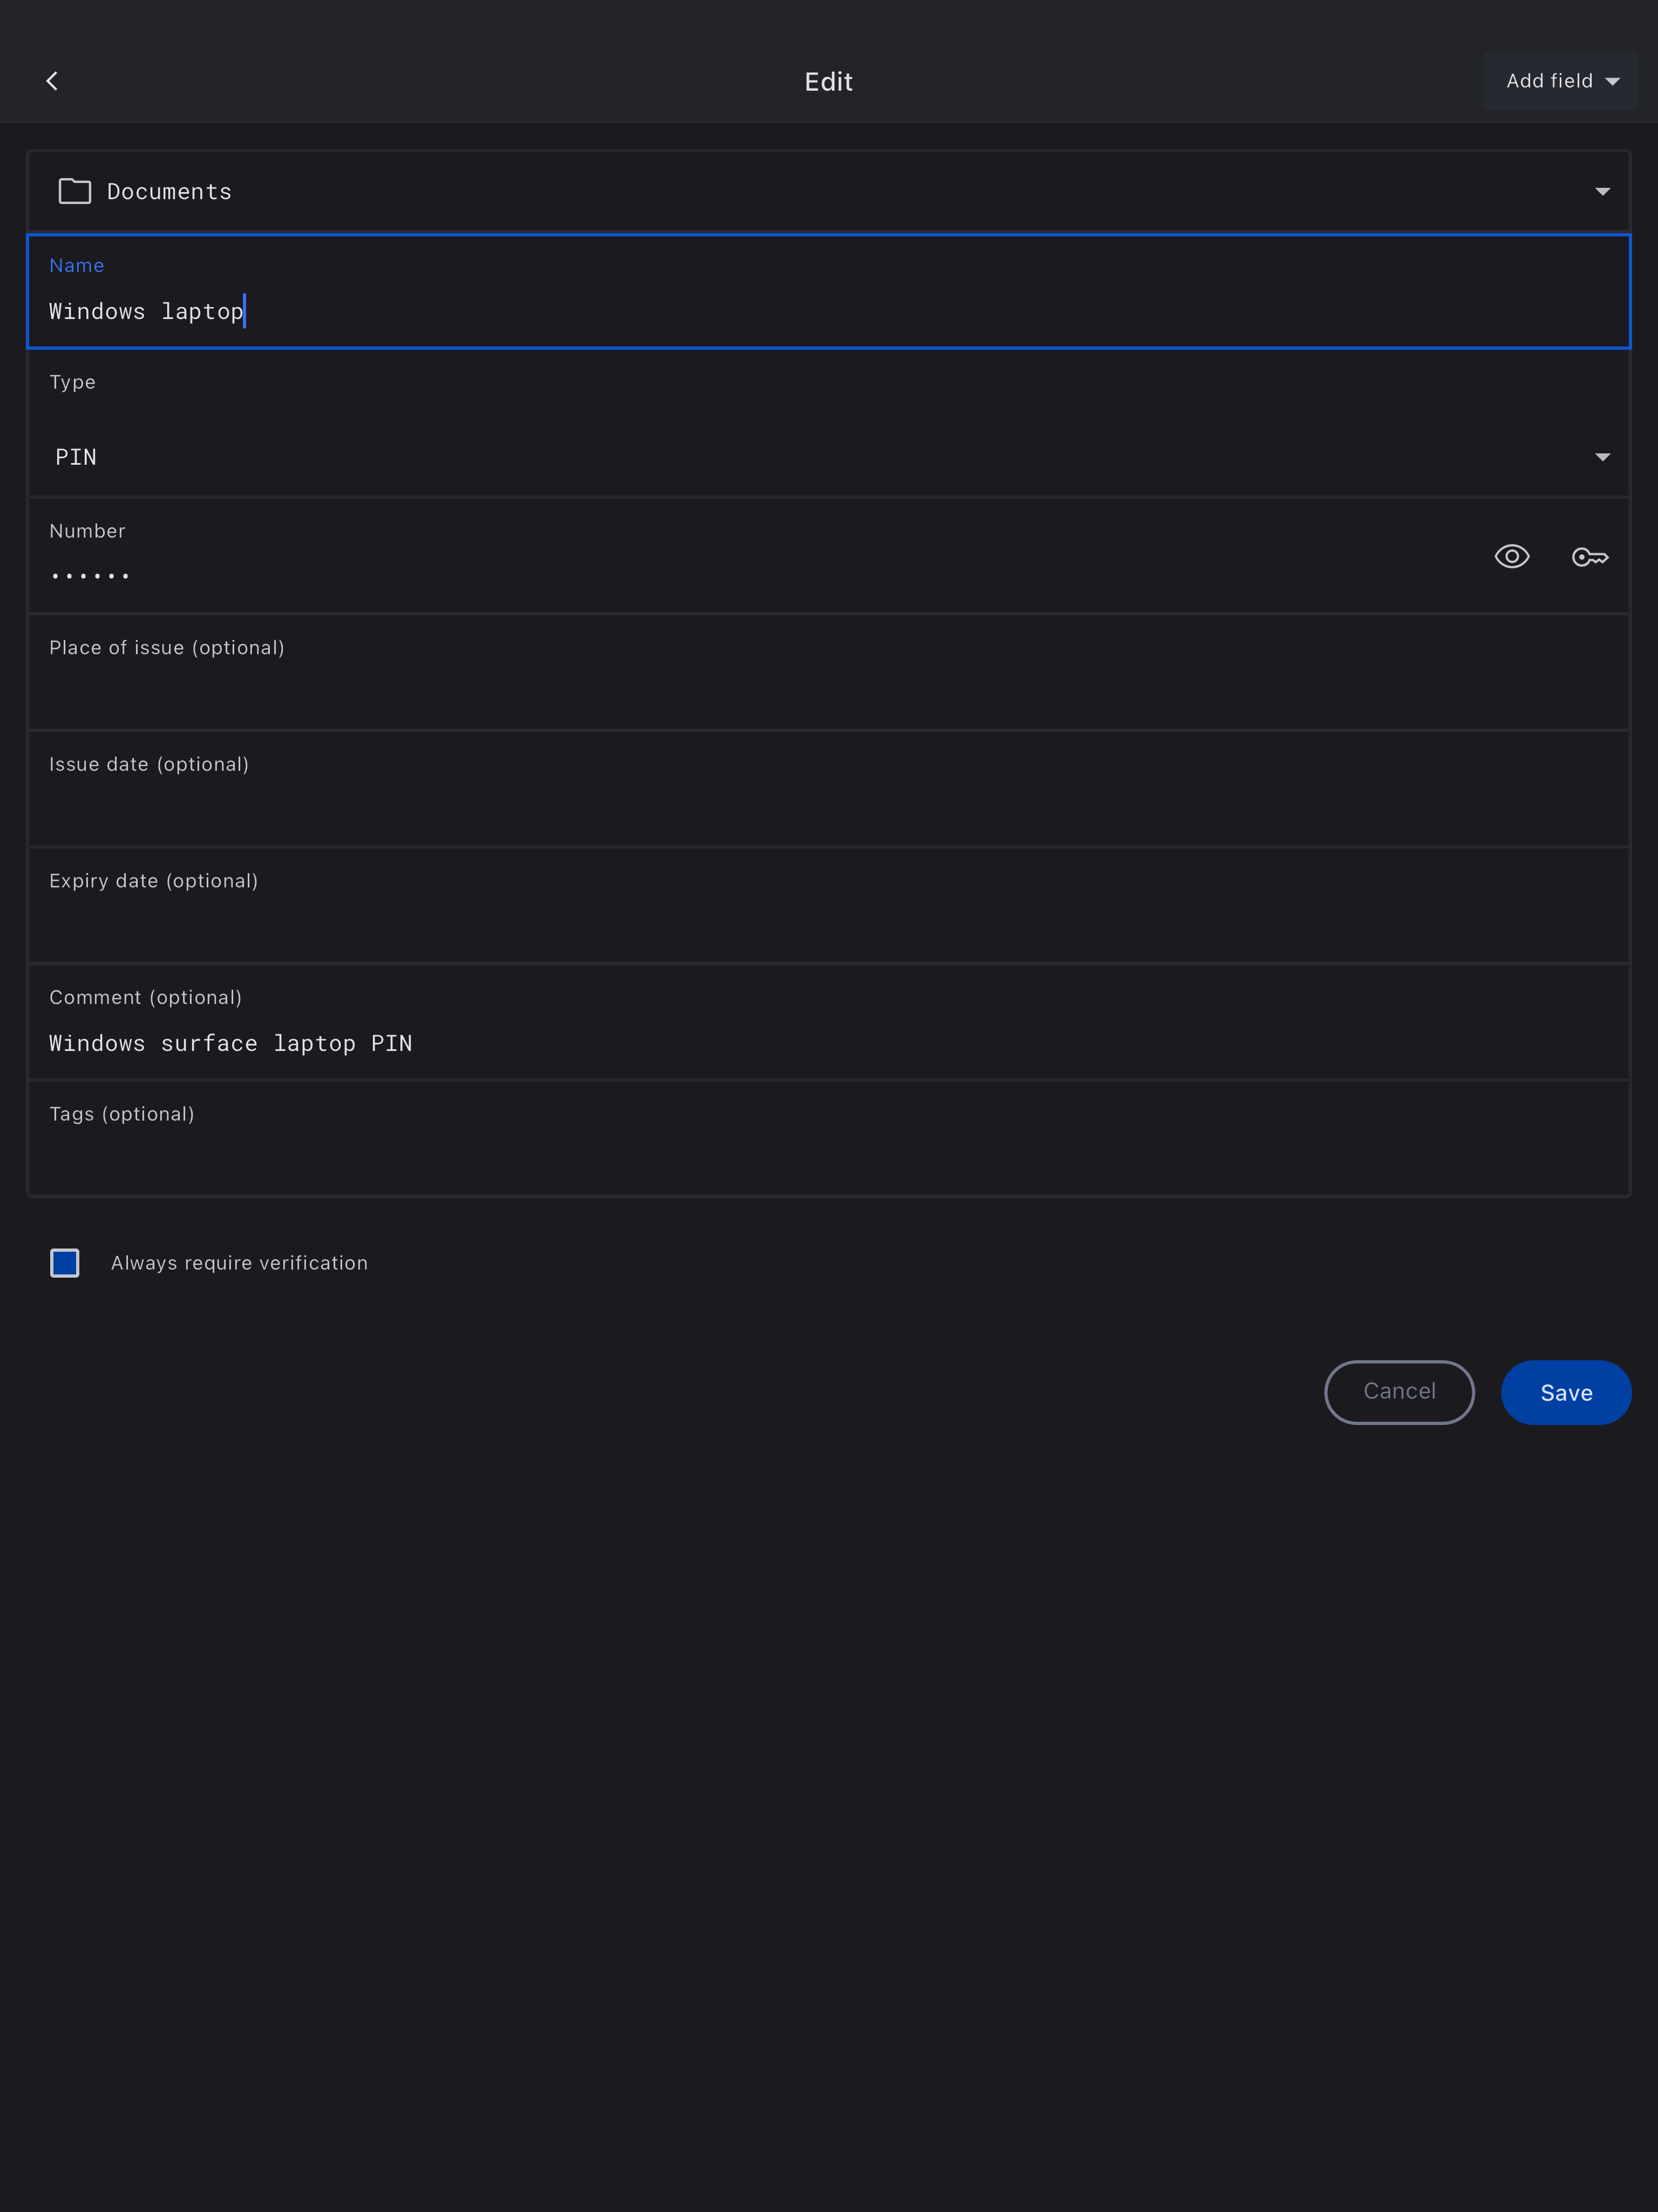Click the Cancel button
The height and width of the screenshot is (2212, 1658).
1398,1392
